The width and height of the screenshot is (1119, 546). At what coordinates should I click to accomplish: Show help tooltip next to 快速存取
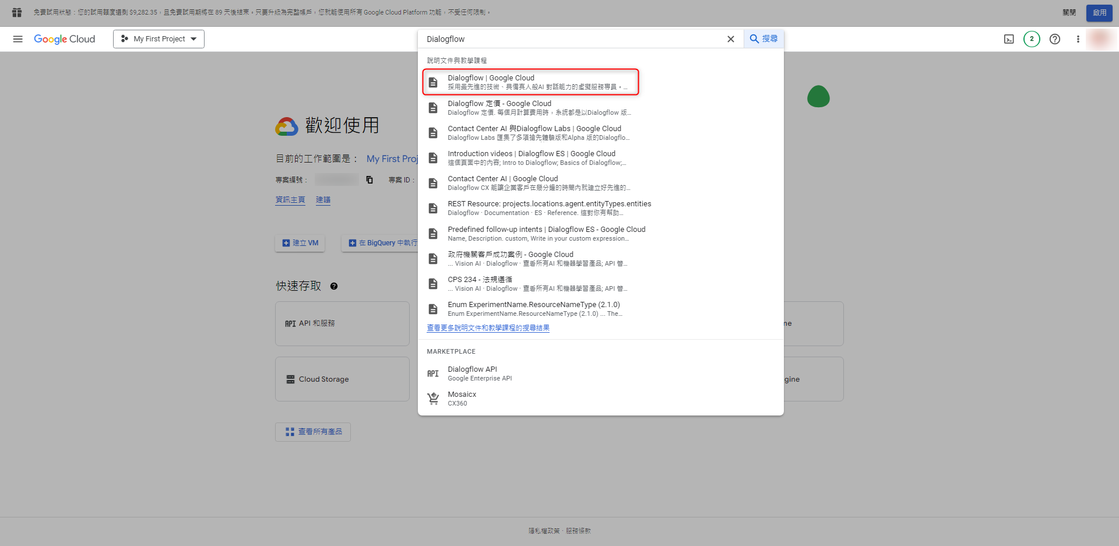tap(334, 286)
